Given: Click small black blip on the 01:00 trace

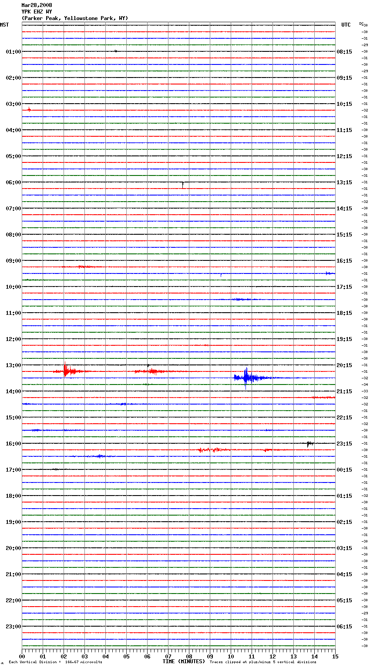Looking at the screenshot, I should tap(116, 51).
